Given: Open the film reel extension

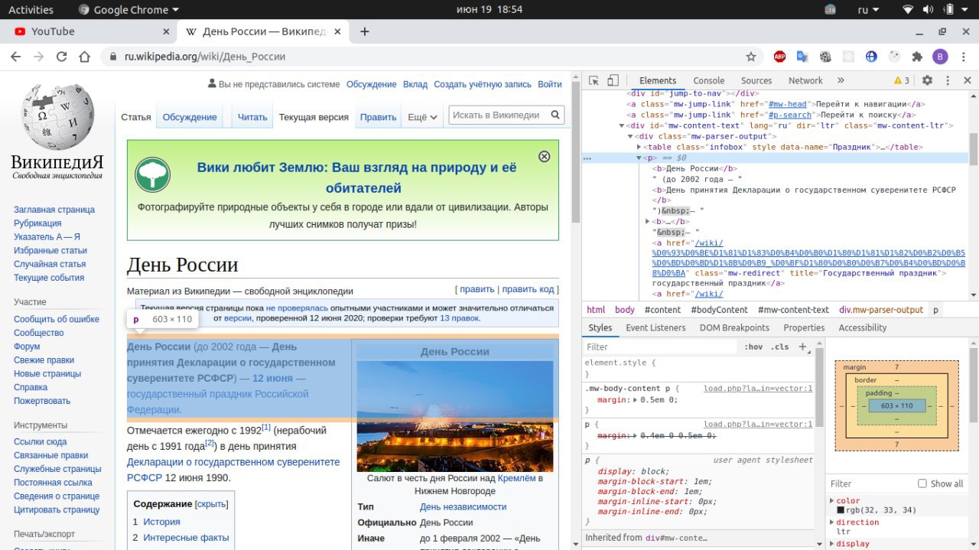Looking at the screenshot, I should point(825,57).
